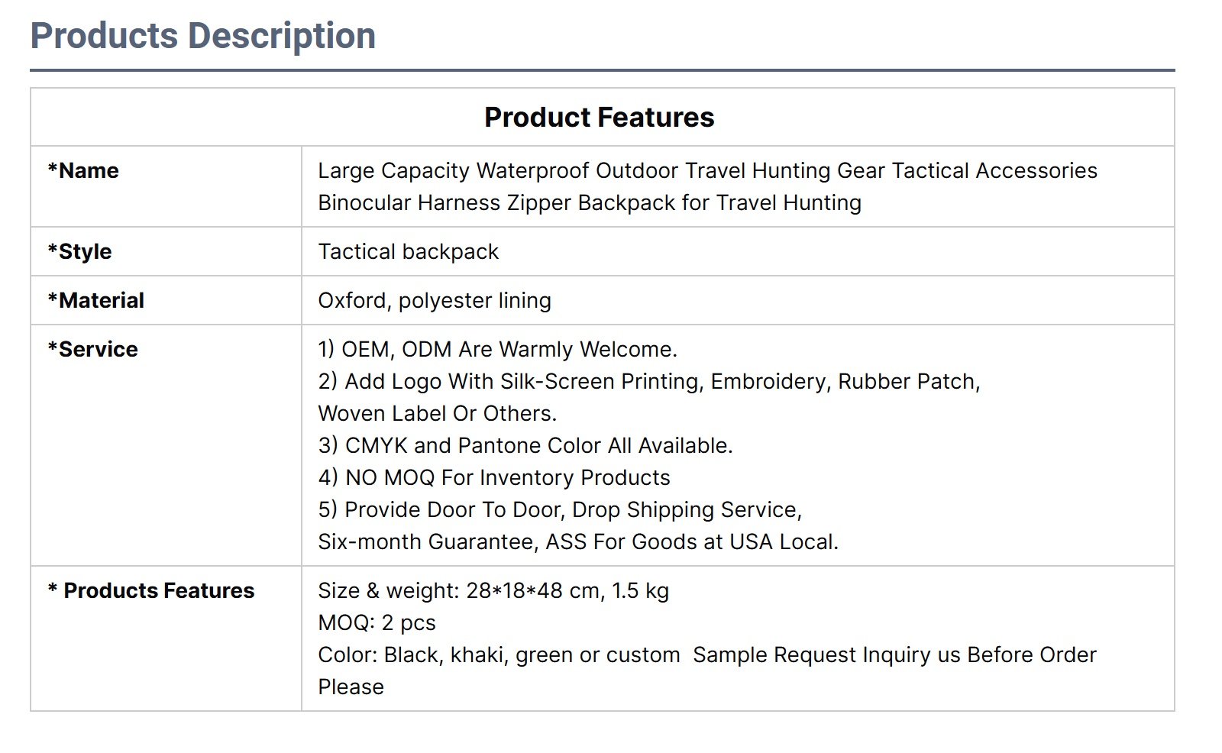Click the Oxford, polyester lining text

point(435,300)
